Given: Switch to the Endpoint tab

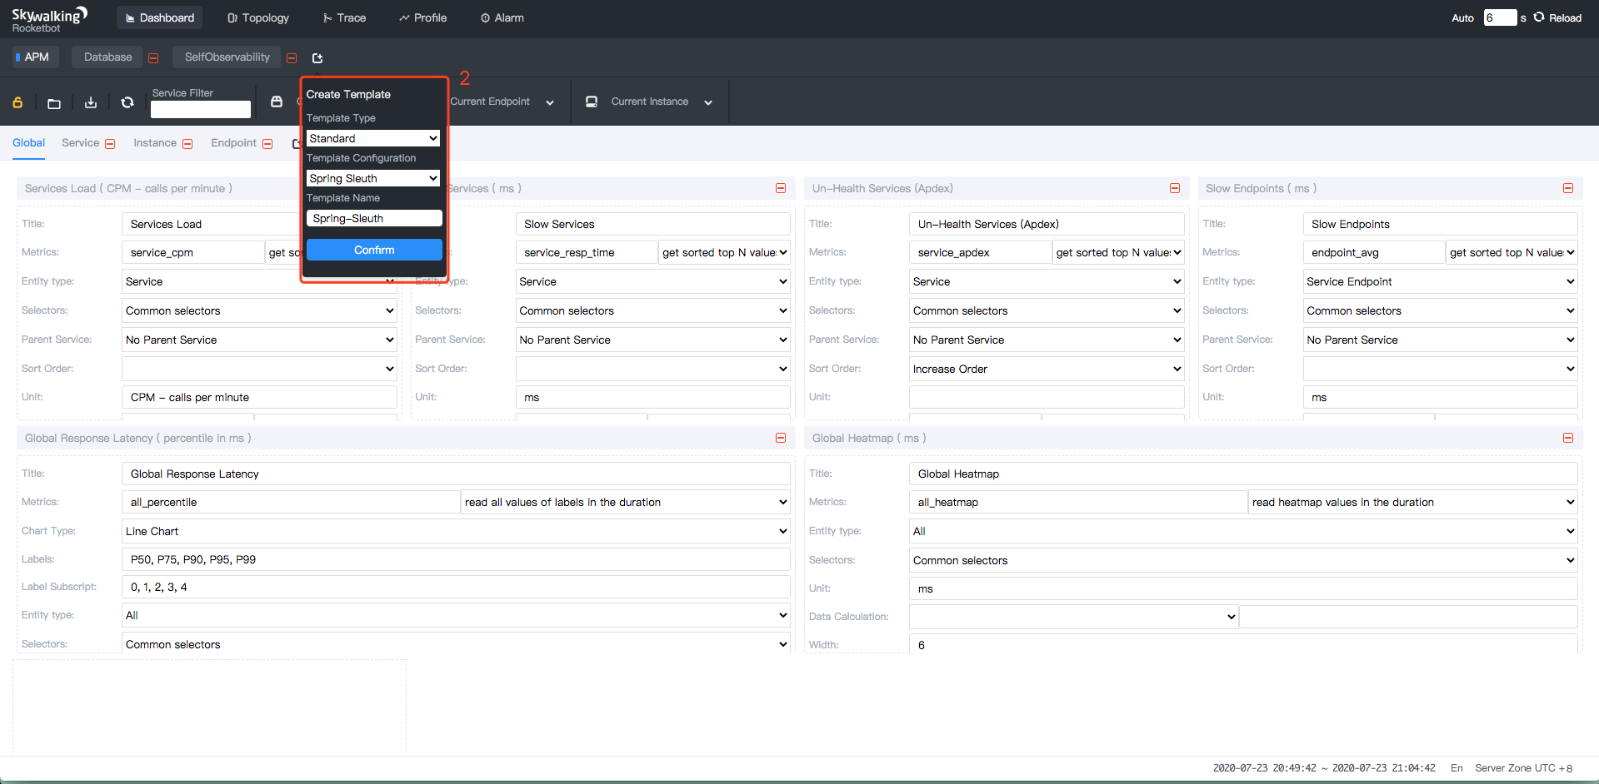Looking at the screenshot, I should [x=233, y=143].
